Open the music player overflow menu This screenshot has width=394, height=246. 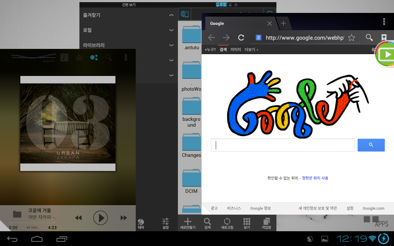click(x=126, y=57)
